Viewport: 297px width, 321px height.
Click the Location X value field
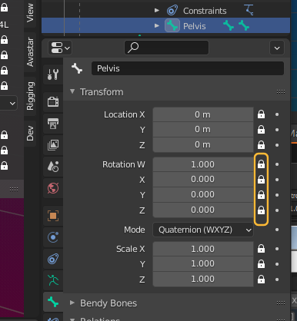(203, 114)
